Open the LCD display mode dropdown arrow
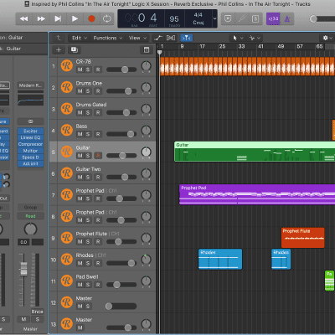Screen dimensions: 335x335 (x=214, y=18)
